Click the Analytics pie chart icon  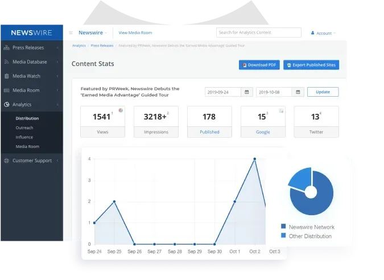point(7,104)
